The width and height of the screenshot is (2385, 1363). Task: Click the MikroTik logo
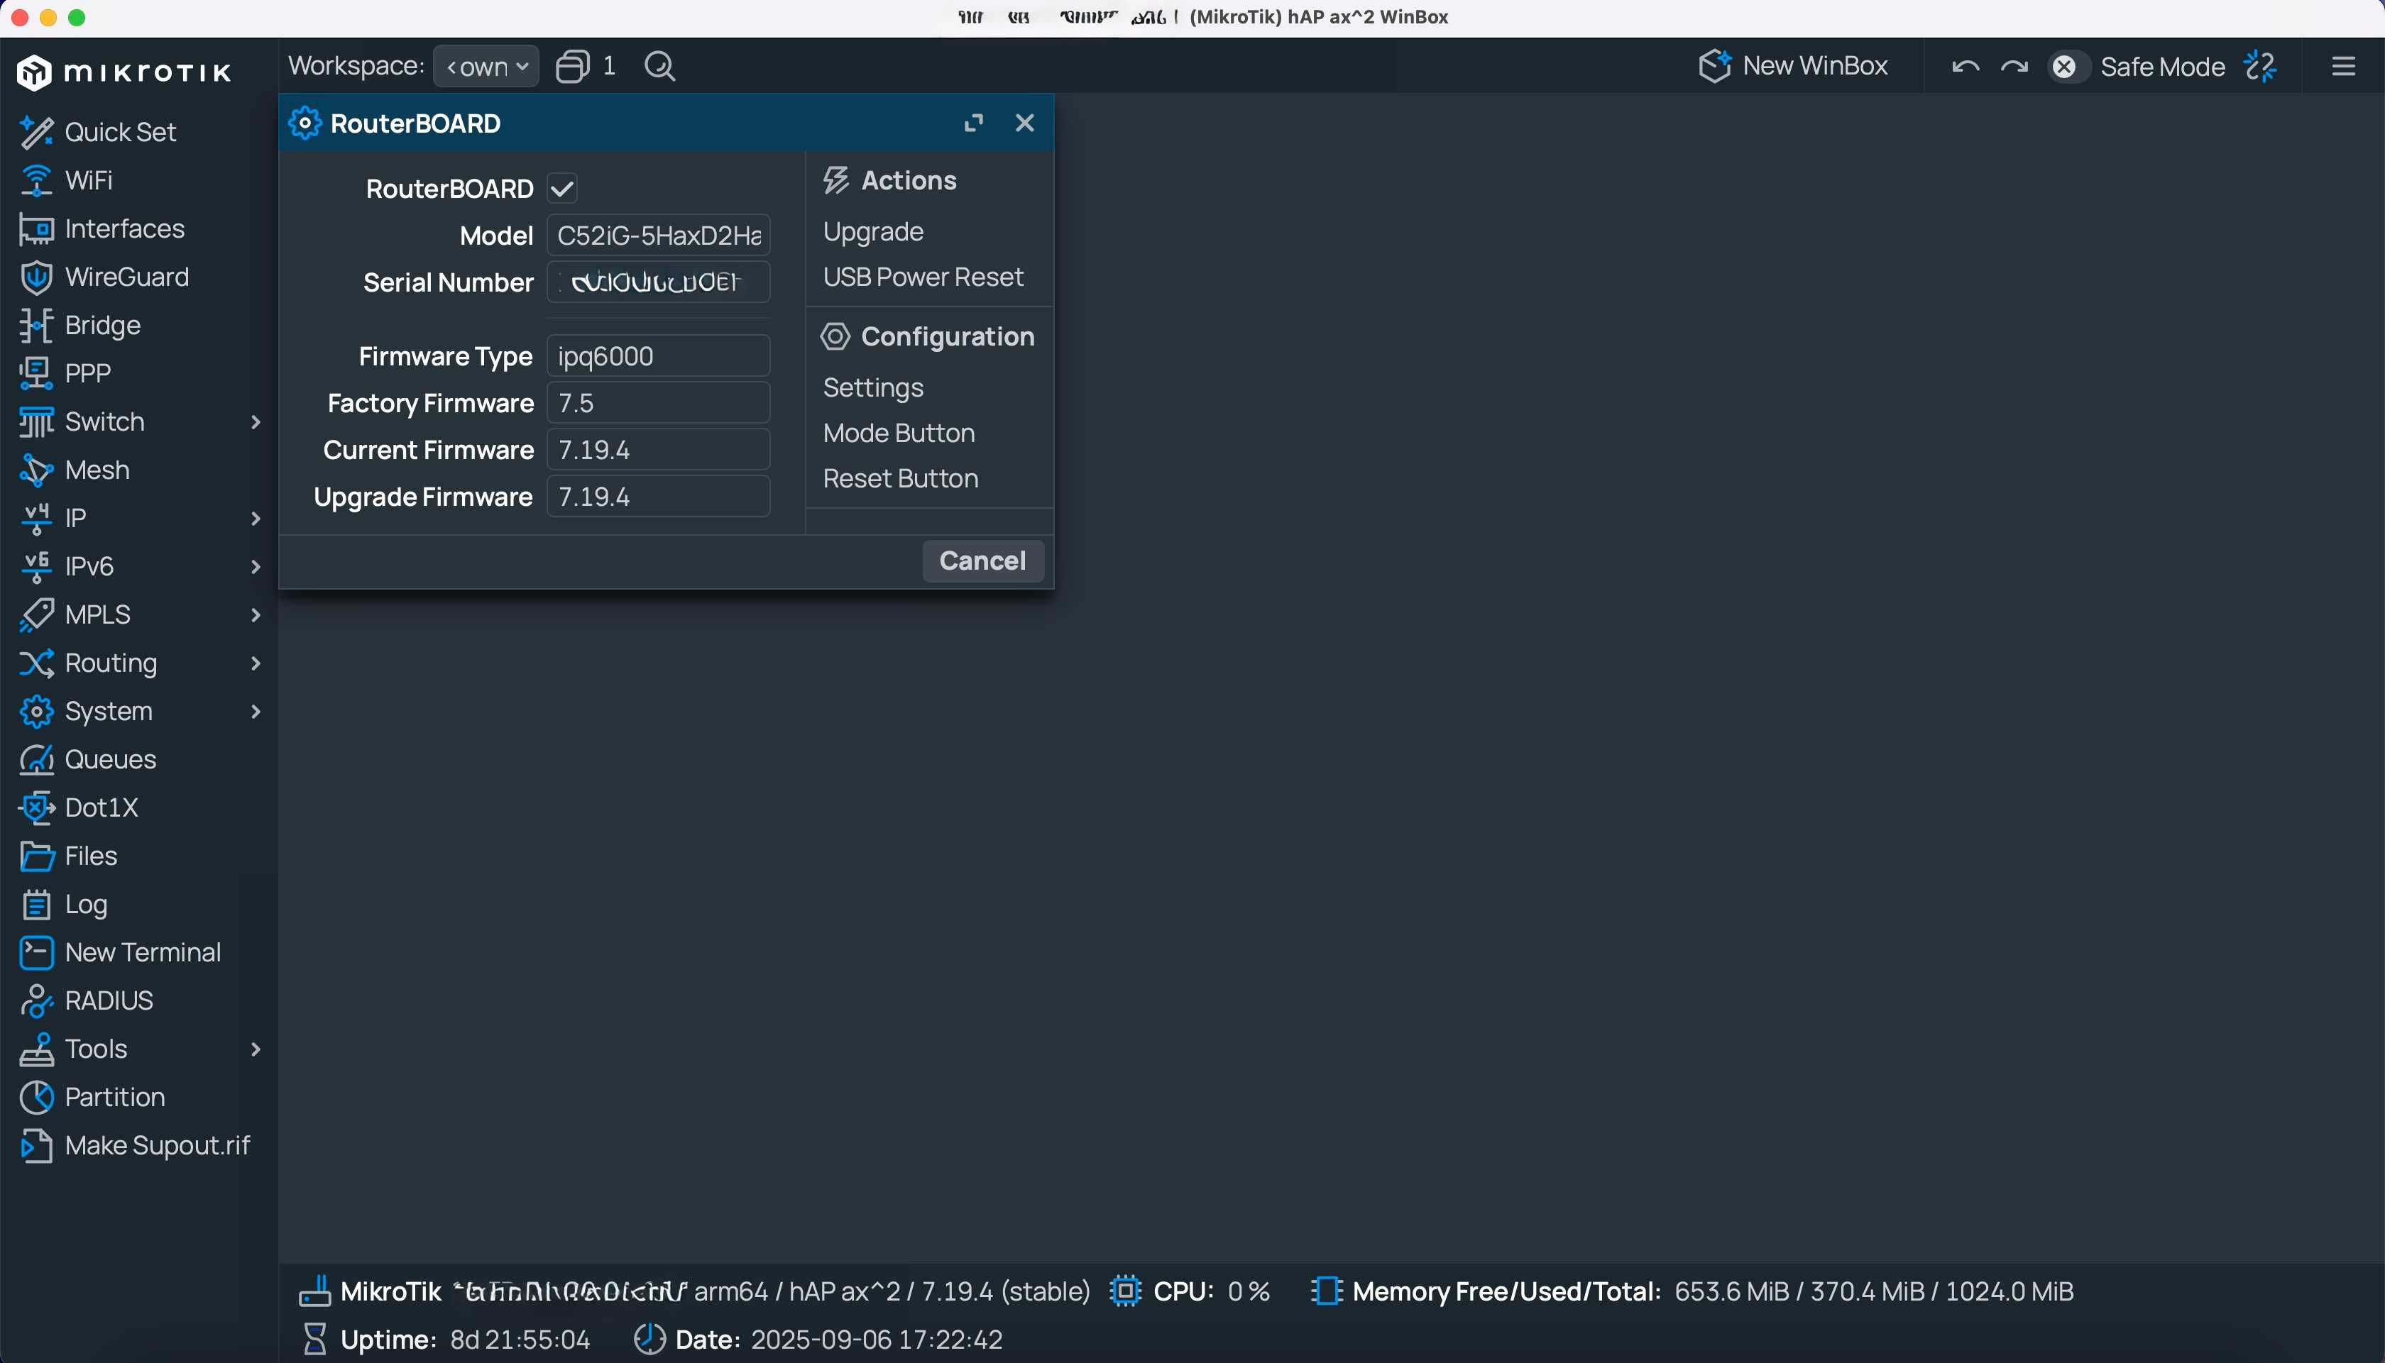coord(124,73)
